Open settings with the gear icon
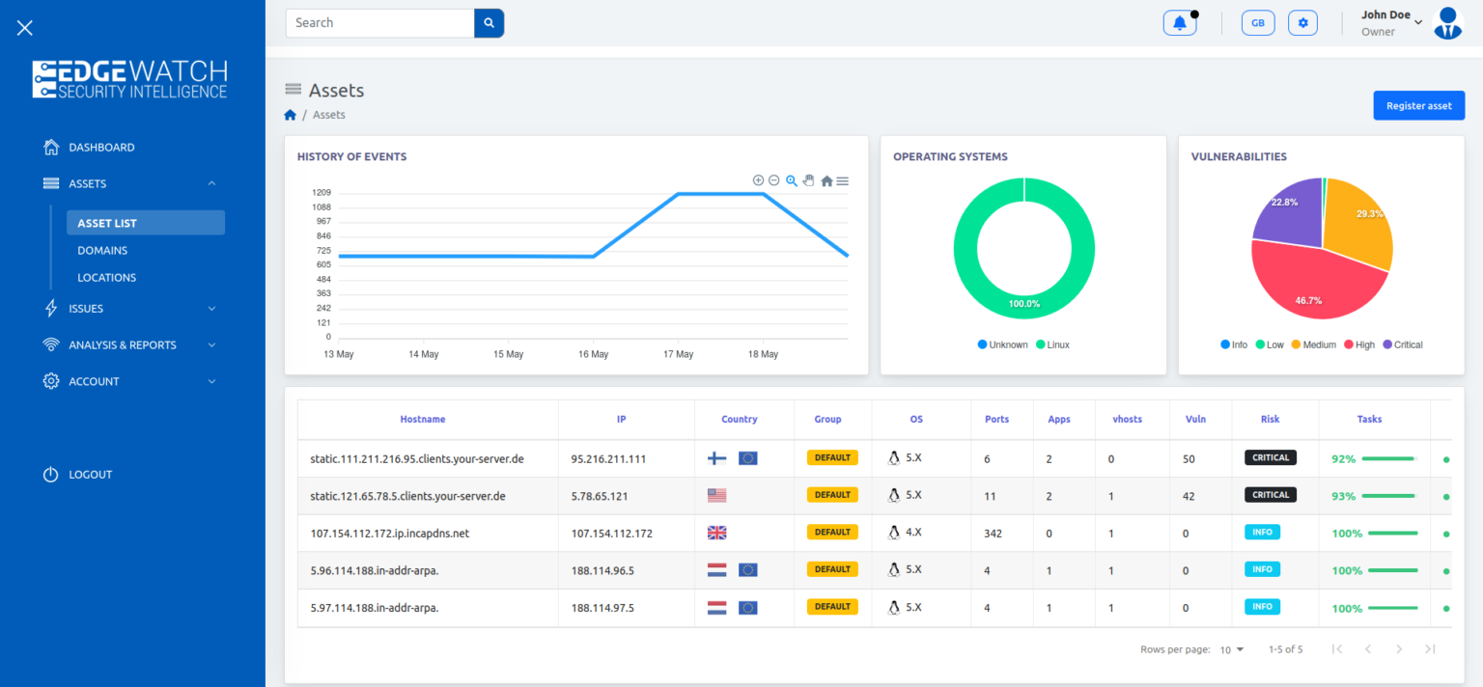The width and height of the screenshot is (1483, 687). 1302,21
